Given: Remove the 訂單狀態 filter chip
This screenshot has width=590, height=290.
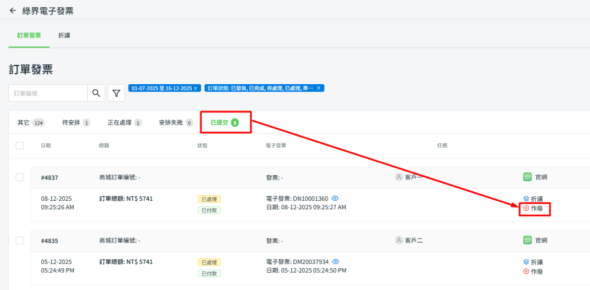Looking at the screenshot, I should pyautogui.click(x=318, y=89).
